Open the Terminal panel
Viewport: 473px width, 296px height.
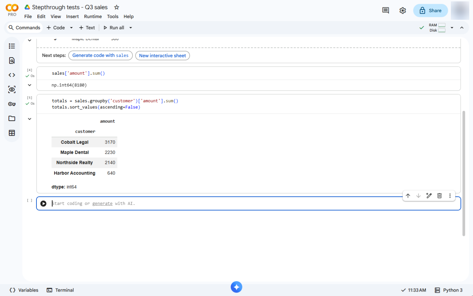[x=60, y=290]
